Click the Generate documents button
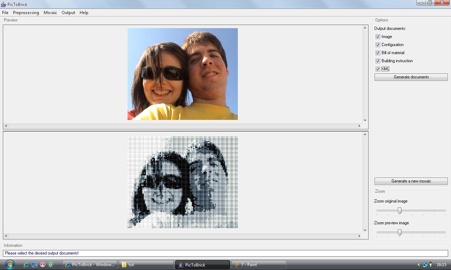451x270 pixels. tap(411, 77)
